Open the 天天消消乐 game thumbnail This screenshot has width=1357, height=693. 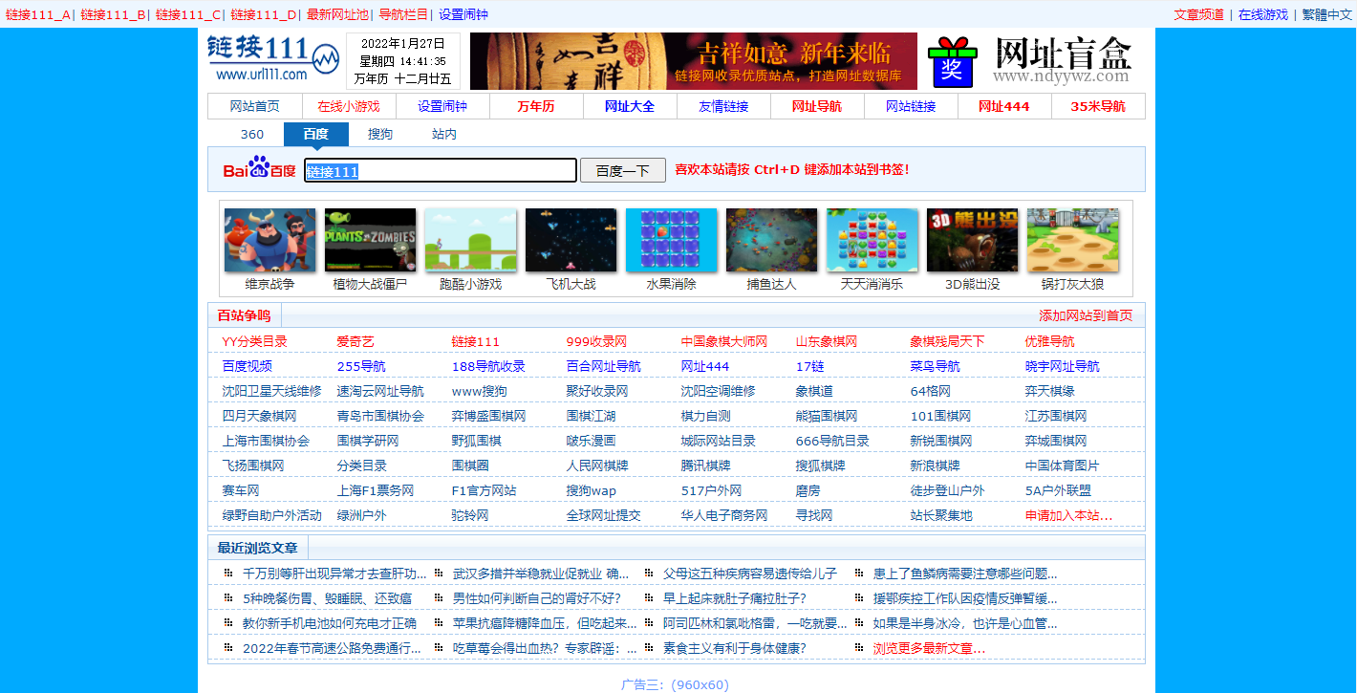tap(872, 240)
